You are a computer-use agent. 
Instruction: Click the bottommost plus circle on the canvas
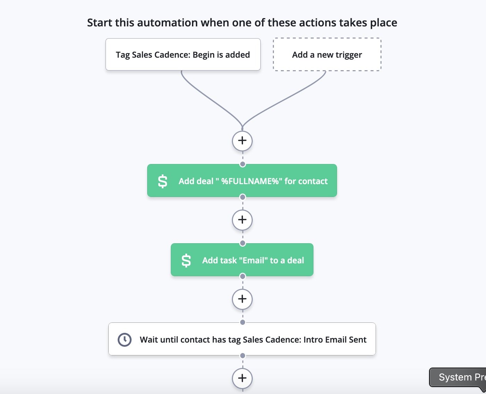pos(242,378)
